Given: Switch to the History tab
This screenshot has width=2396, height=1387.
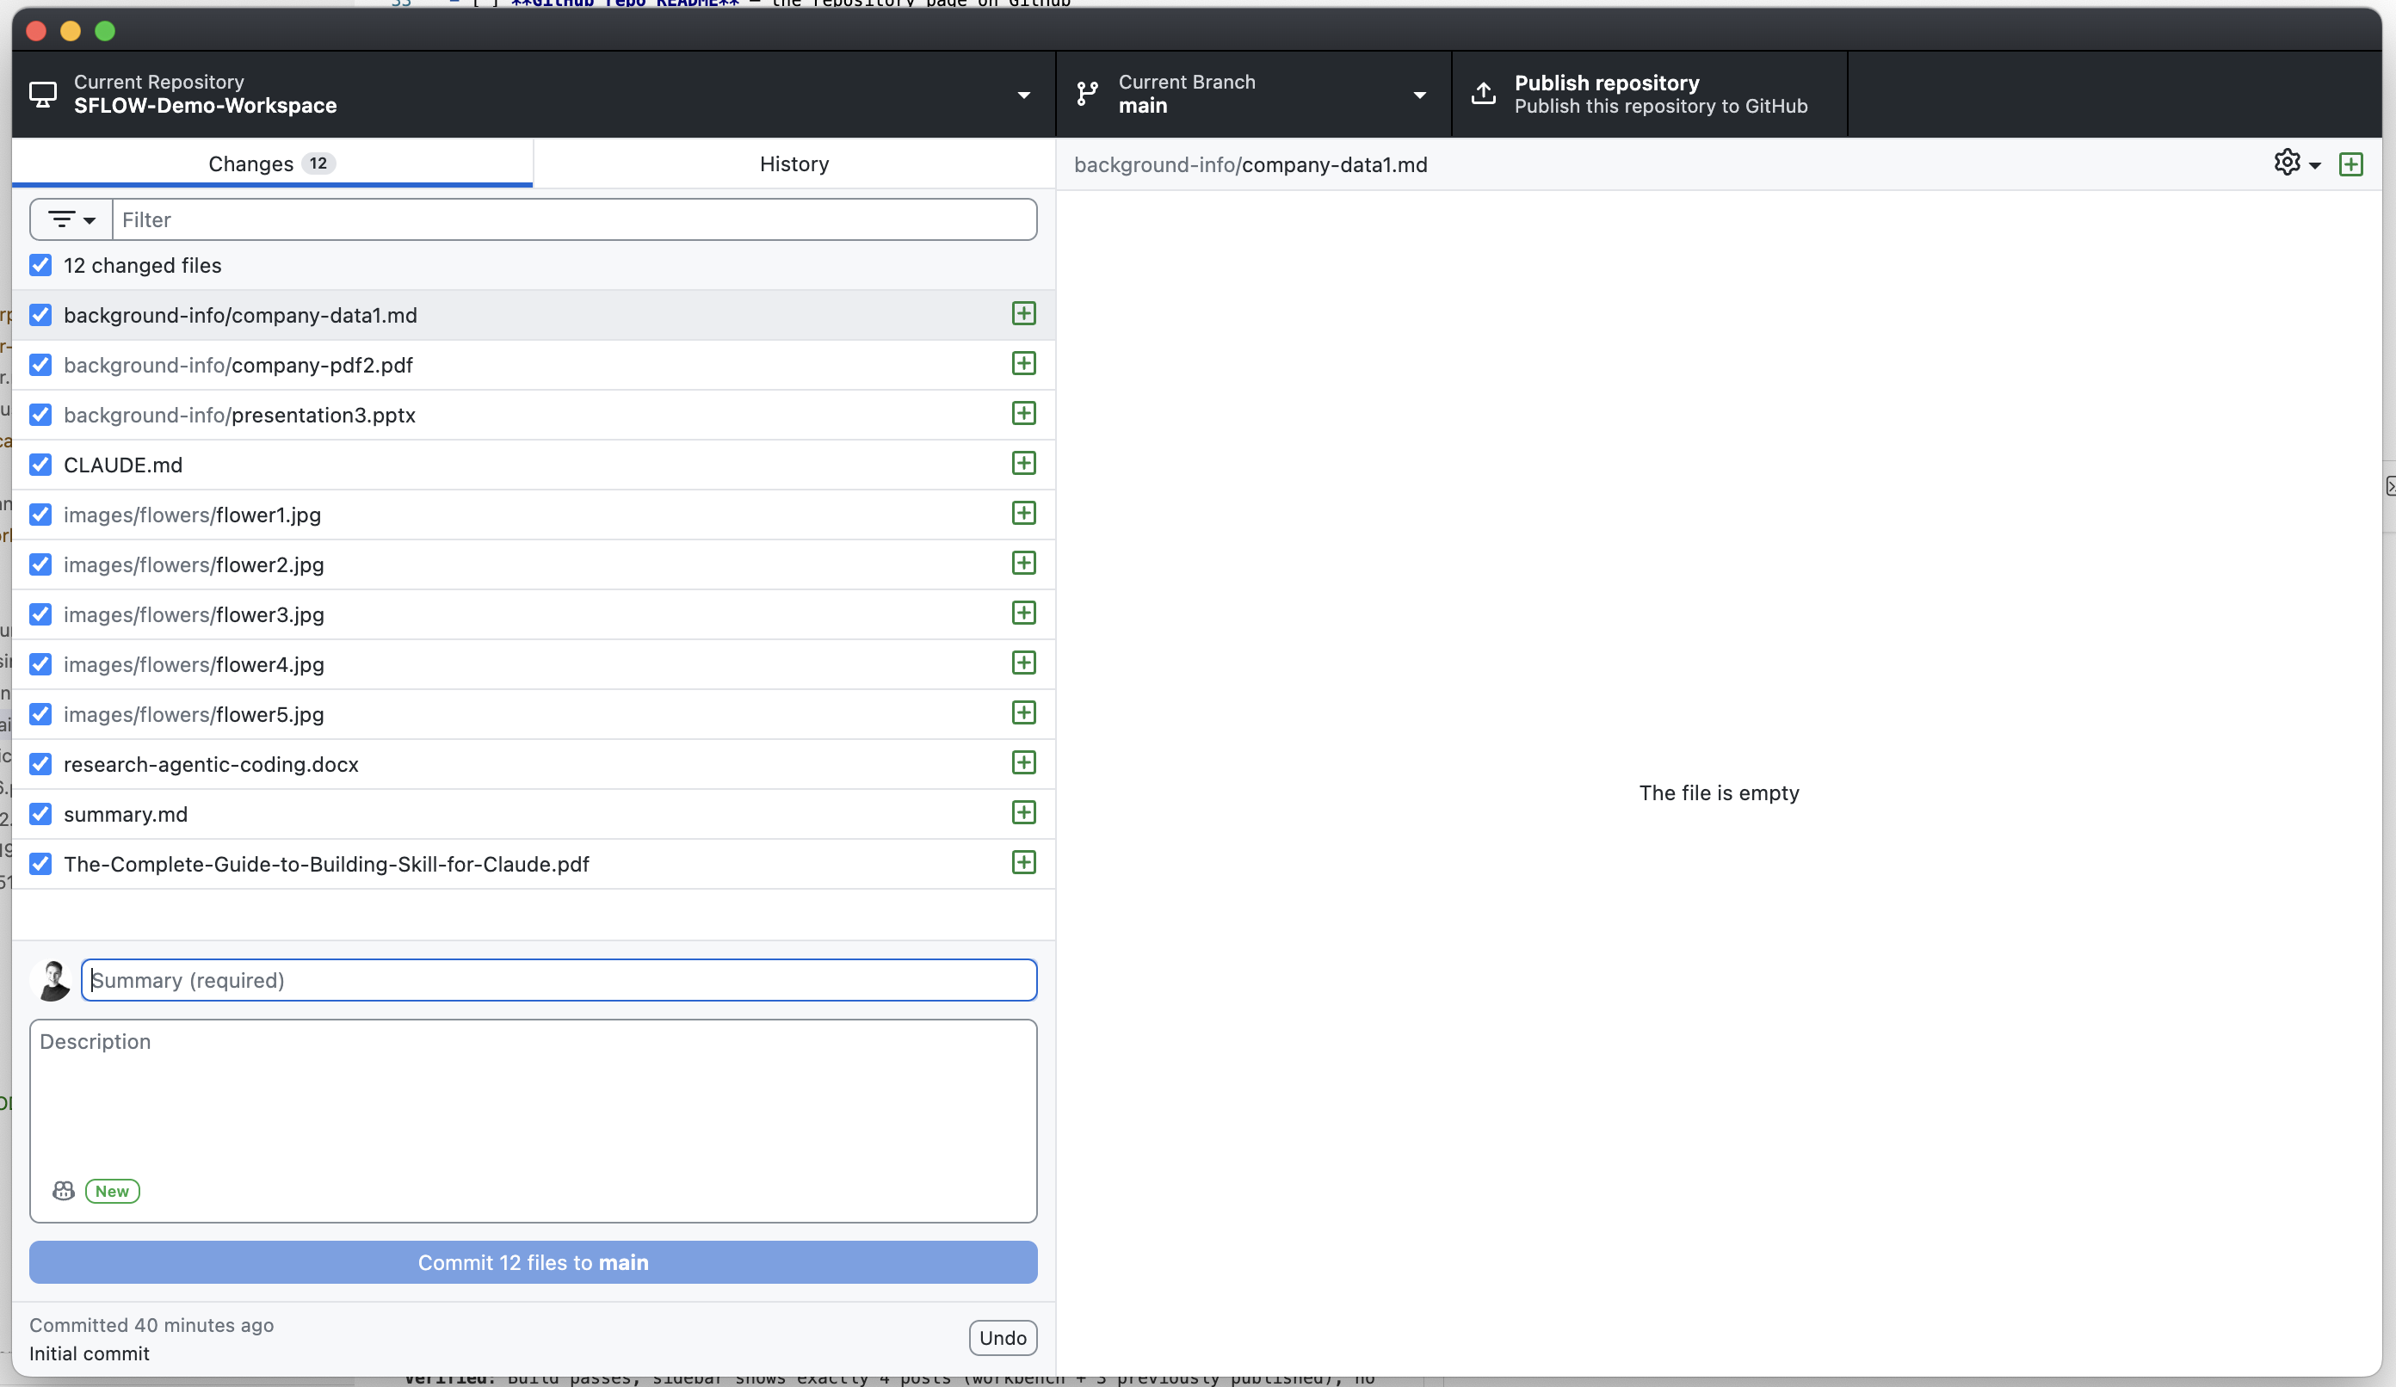Looking at the screenshot, I should 794,163.
